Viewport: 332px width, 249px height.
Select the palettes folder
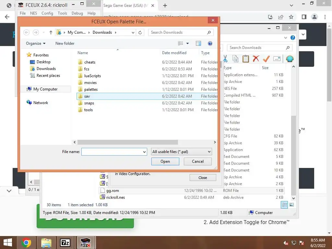point(91,89)
